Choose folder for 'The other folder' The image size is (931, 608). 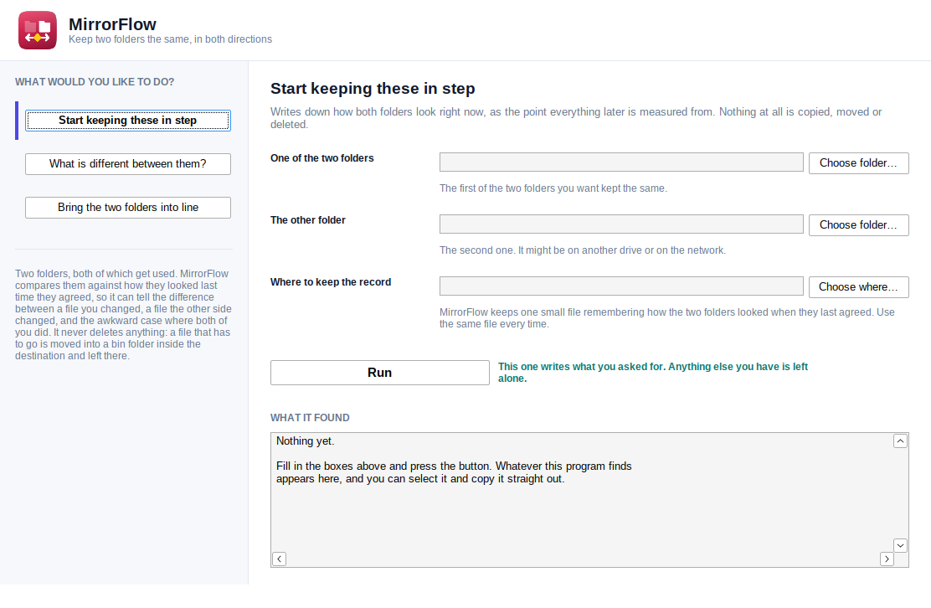click(858, 225)
